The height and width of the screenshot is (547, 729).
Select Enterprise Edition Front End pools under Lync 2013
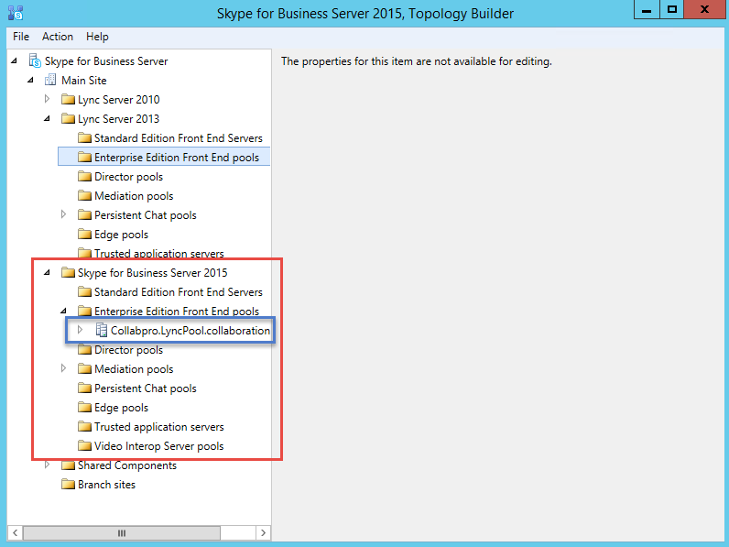pyautogui.click(x=177, y=158)
